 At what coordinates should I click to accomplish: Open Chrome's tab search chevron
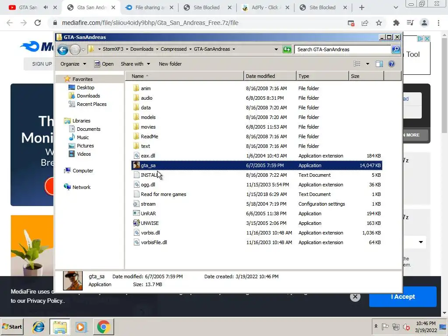pyautogui.click(x=395, y=7)
